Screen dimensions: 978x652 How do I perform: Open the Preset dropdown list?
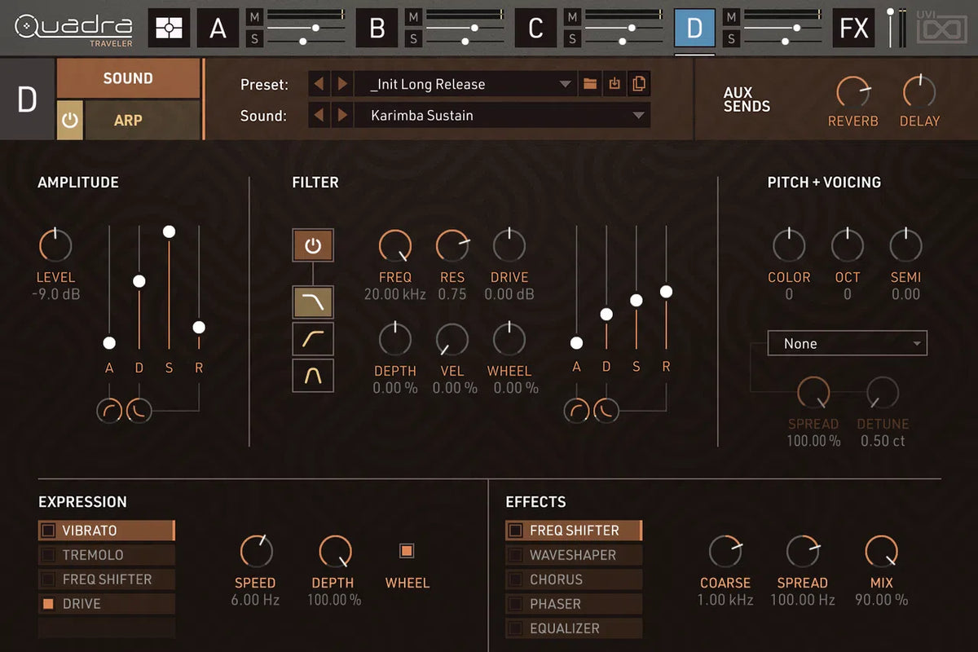coord(565,84)
